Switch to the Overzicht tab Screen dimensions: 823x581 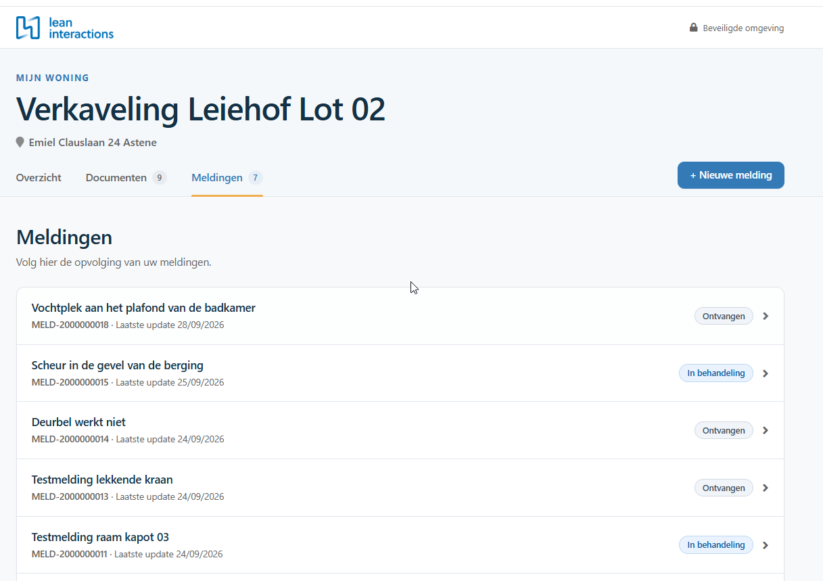coord(39,178)
